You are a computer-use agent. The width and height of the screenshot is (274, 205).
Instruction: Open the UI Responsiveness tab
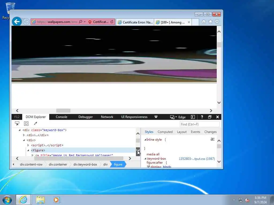click(134, 117)
